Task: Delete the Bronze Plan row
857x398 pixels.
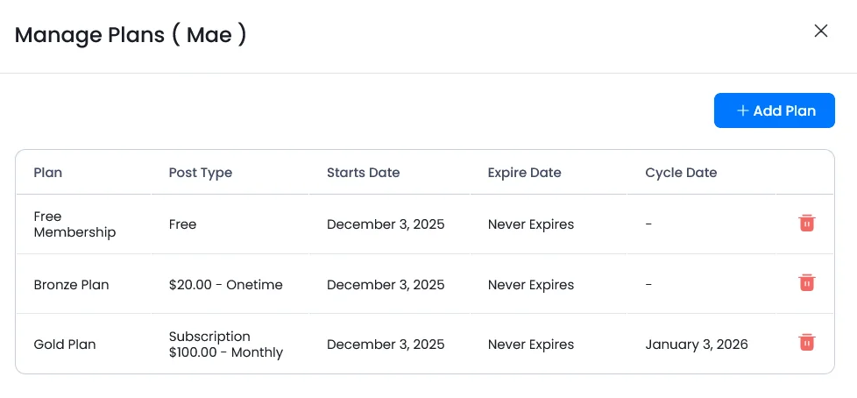Action: (x=807, y=282)
